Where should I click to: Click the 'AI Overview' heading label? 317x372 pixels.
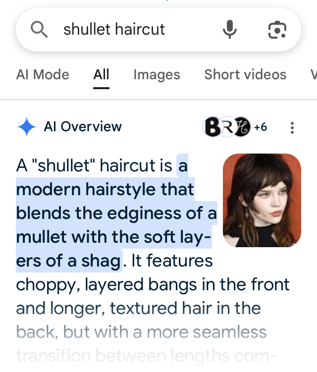[83, 126]
